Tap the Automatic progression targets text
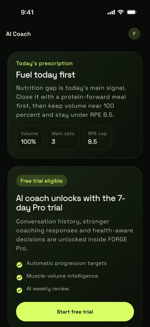Viewport: 150px width, 327px height. (67, 263)
